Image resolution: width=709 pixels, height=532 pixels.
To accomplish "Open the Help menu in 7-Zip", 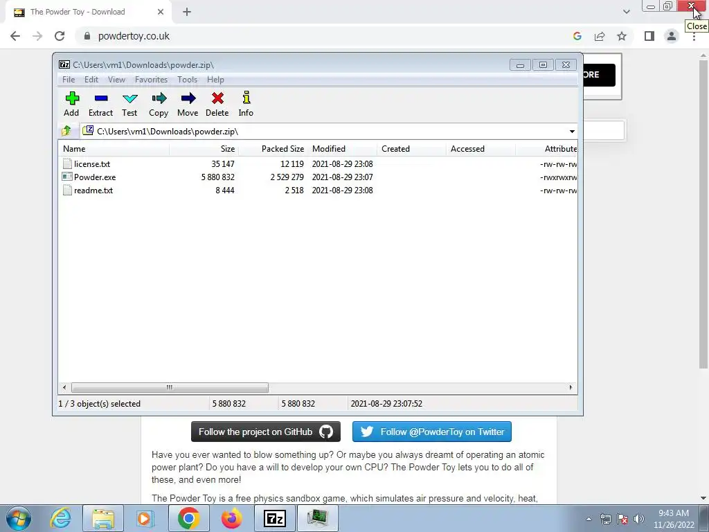I will pos(216,80).
